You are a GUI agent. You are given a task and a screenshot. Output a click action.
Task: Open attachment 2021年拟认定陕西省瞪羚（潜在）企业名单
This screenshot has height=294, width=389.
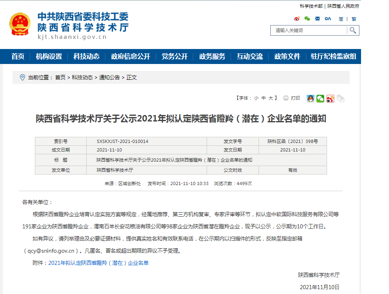click(98, 263)
